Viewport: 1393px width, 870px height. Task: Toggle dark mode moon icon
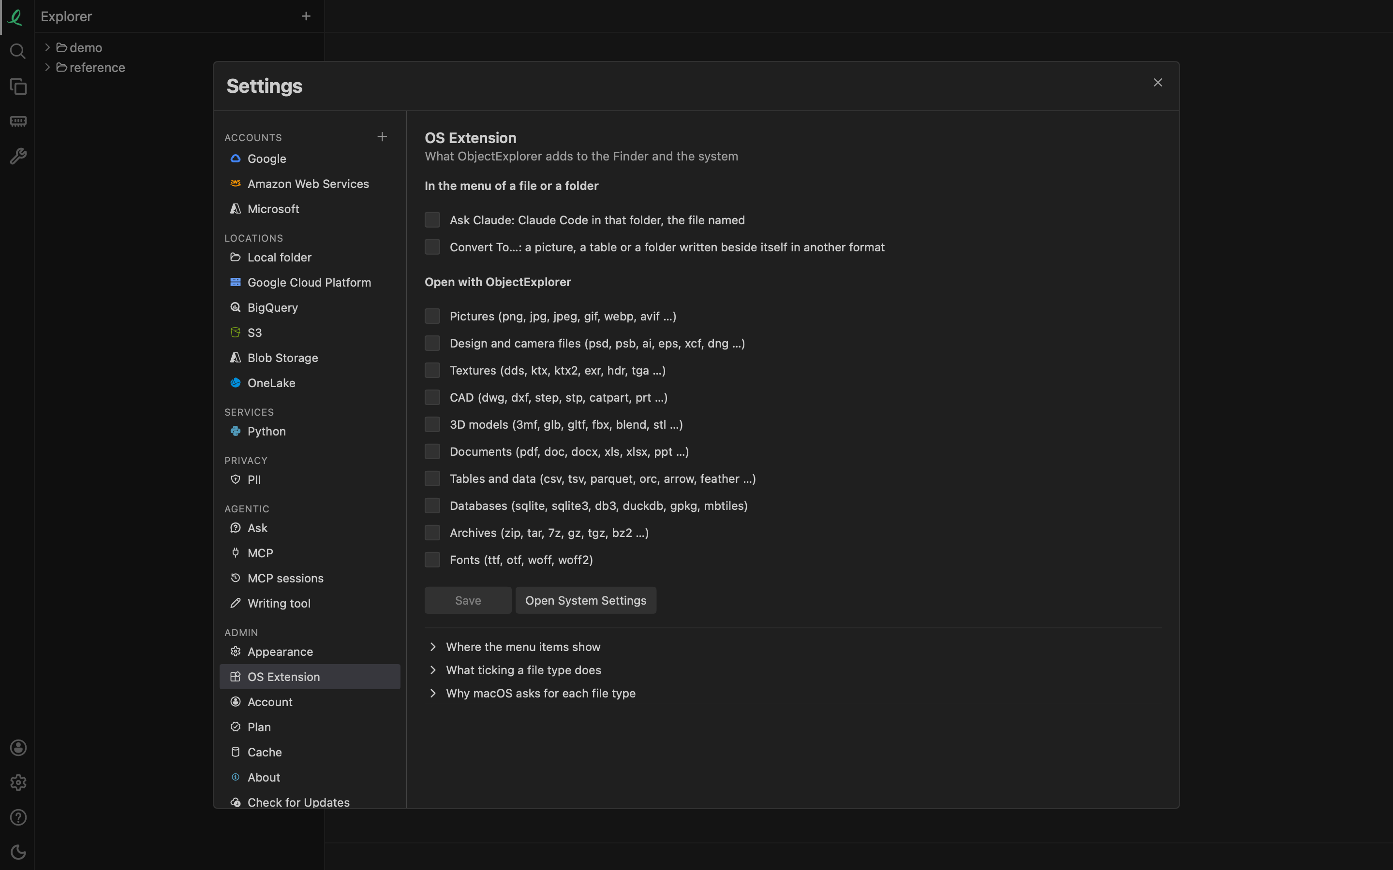click(x=18, y=852)
